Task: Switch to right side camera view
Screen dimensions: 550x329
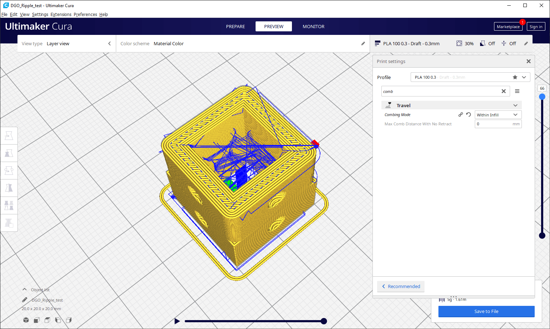Action: (69, 320)
